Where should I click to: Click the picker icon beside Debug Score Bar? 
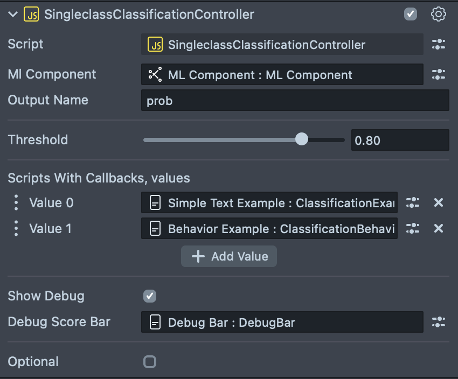point(439,322)
